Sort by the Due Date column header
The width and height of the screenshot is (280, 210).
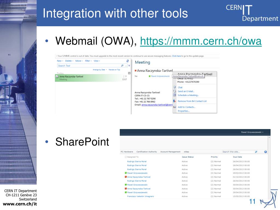tap(237, 157)
